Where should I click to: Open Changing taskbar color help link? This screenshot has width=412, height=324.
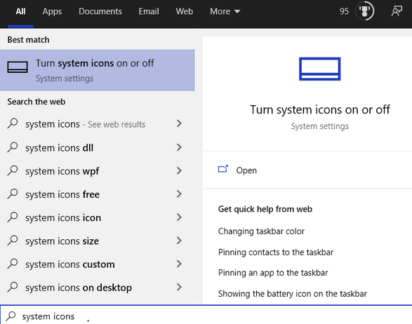pos(261,231)
